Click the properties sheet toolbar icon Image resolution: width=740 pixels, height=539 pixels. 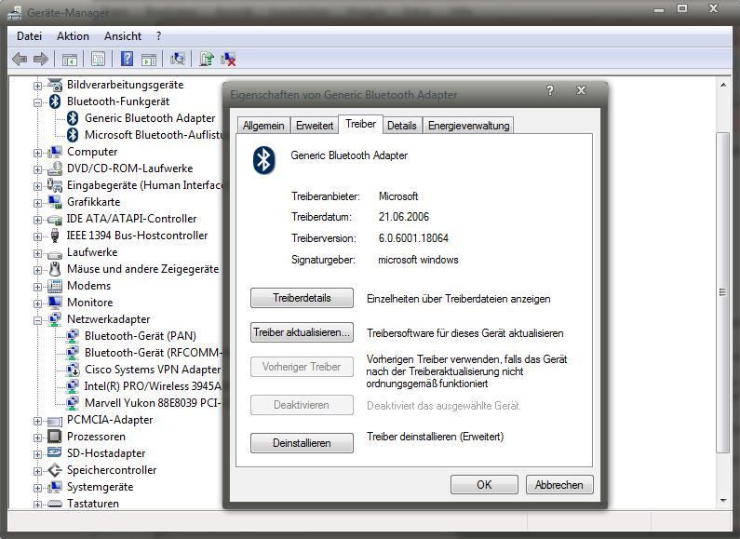98,59
